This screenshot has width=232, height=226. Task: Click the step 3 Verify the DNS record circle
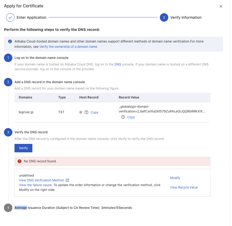(x=8, y=132)
